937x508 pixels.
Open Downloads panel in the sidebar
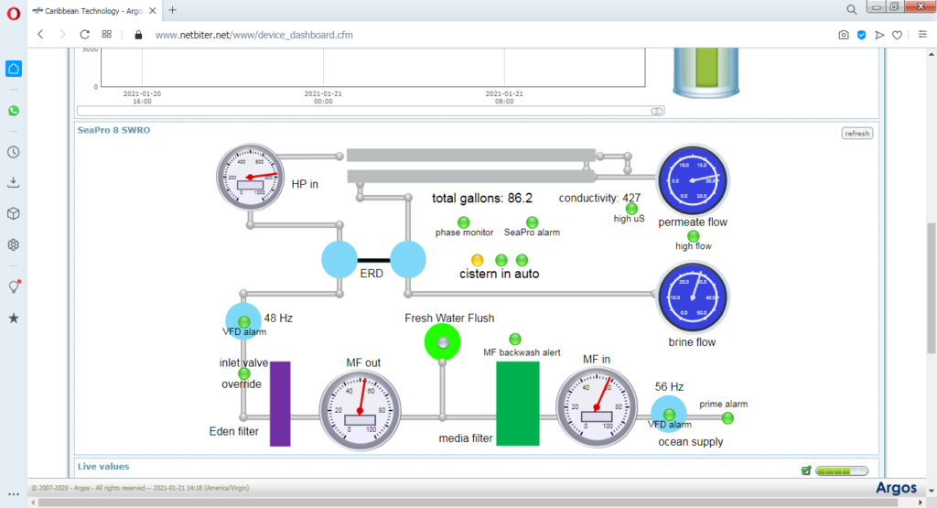[x=14, y=183]
